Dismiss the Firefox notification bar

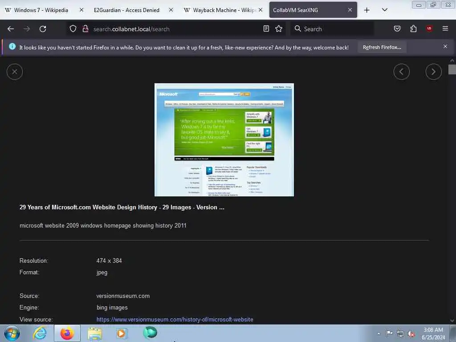pyautogui.click(x=445, y=46)
